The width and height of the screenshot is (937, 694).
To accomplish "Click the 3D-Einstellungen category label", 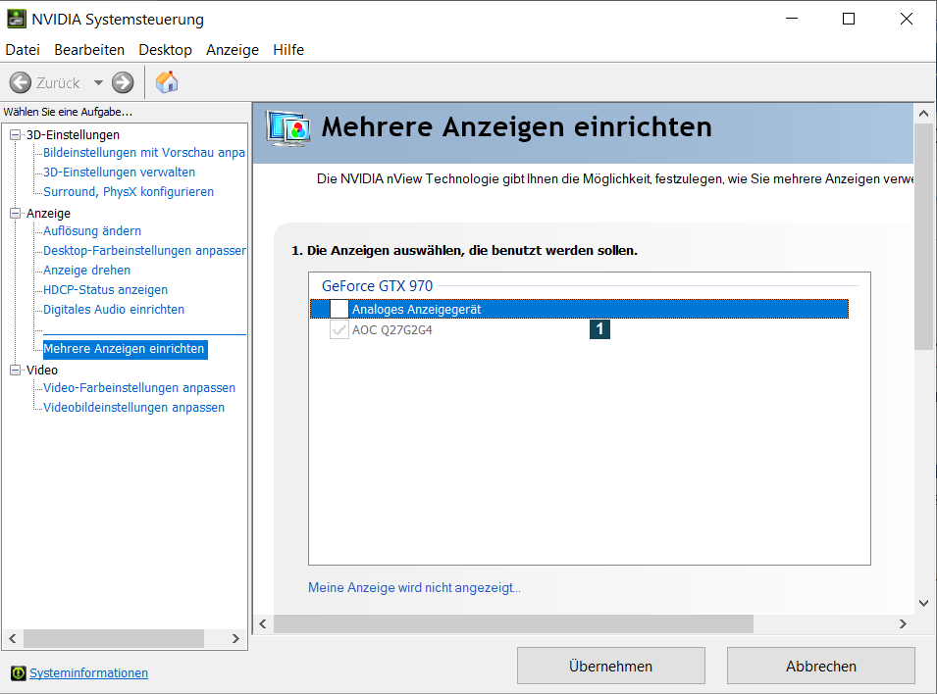I will pos(73,135).
